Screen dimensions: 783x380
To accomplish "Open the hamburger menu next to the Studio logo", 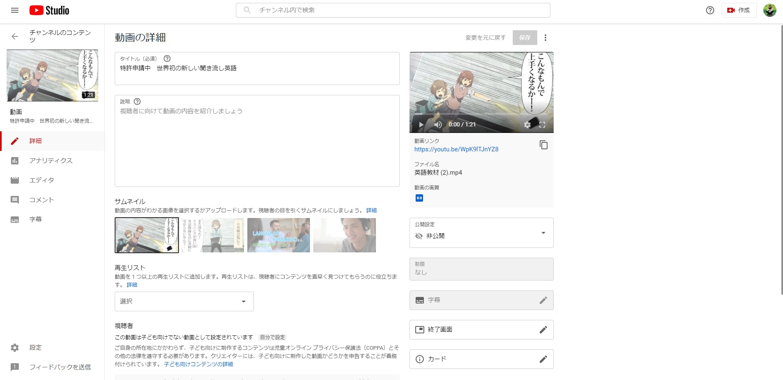I will 15,10.
